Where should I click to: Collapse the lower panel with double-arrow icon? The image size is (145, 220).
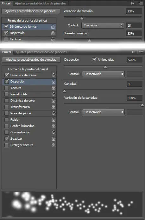tap(133, 52)
